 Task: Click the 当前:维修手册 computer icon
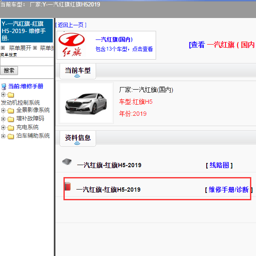[x=3, y=87]
